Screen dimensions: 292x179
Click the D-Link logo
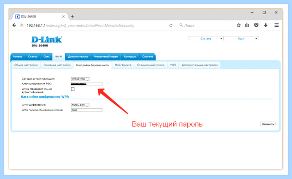click(47, 40)
